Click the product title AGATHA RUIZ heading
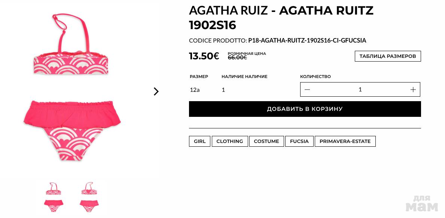This screenshot has width=445, height=218. tap(281, 18)
